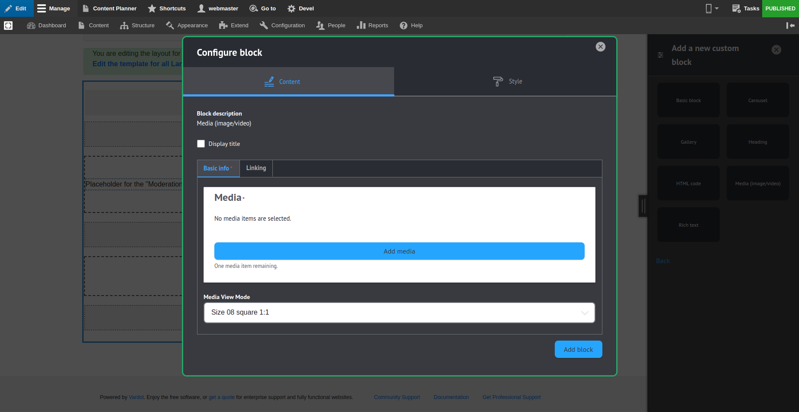The image size is (799, 412).
Task: Click the mobile device preview icon
Action: [709, 8]
